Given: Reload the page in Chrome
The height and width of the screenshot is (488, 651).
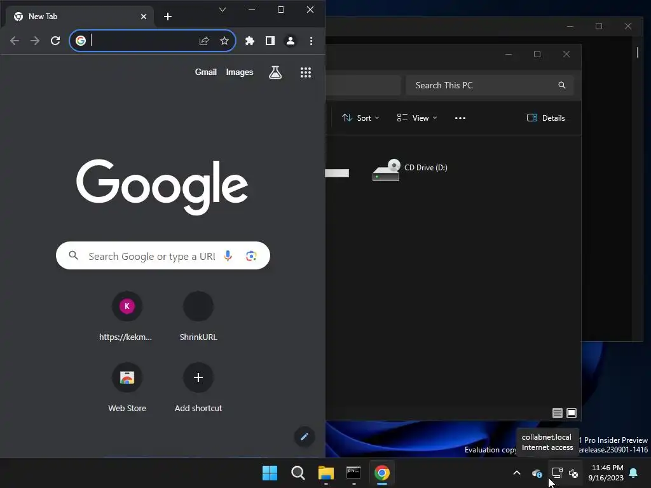Looking at the screenshot, I should pyautogui.click(x=55, y=41).
